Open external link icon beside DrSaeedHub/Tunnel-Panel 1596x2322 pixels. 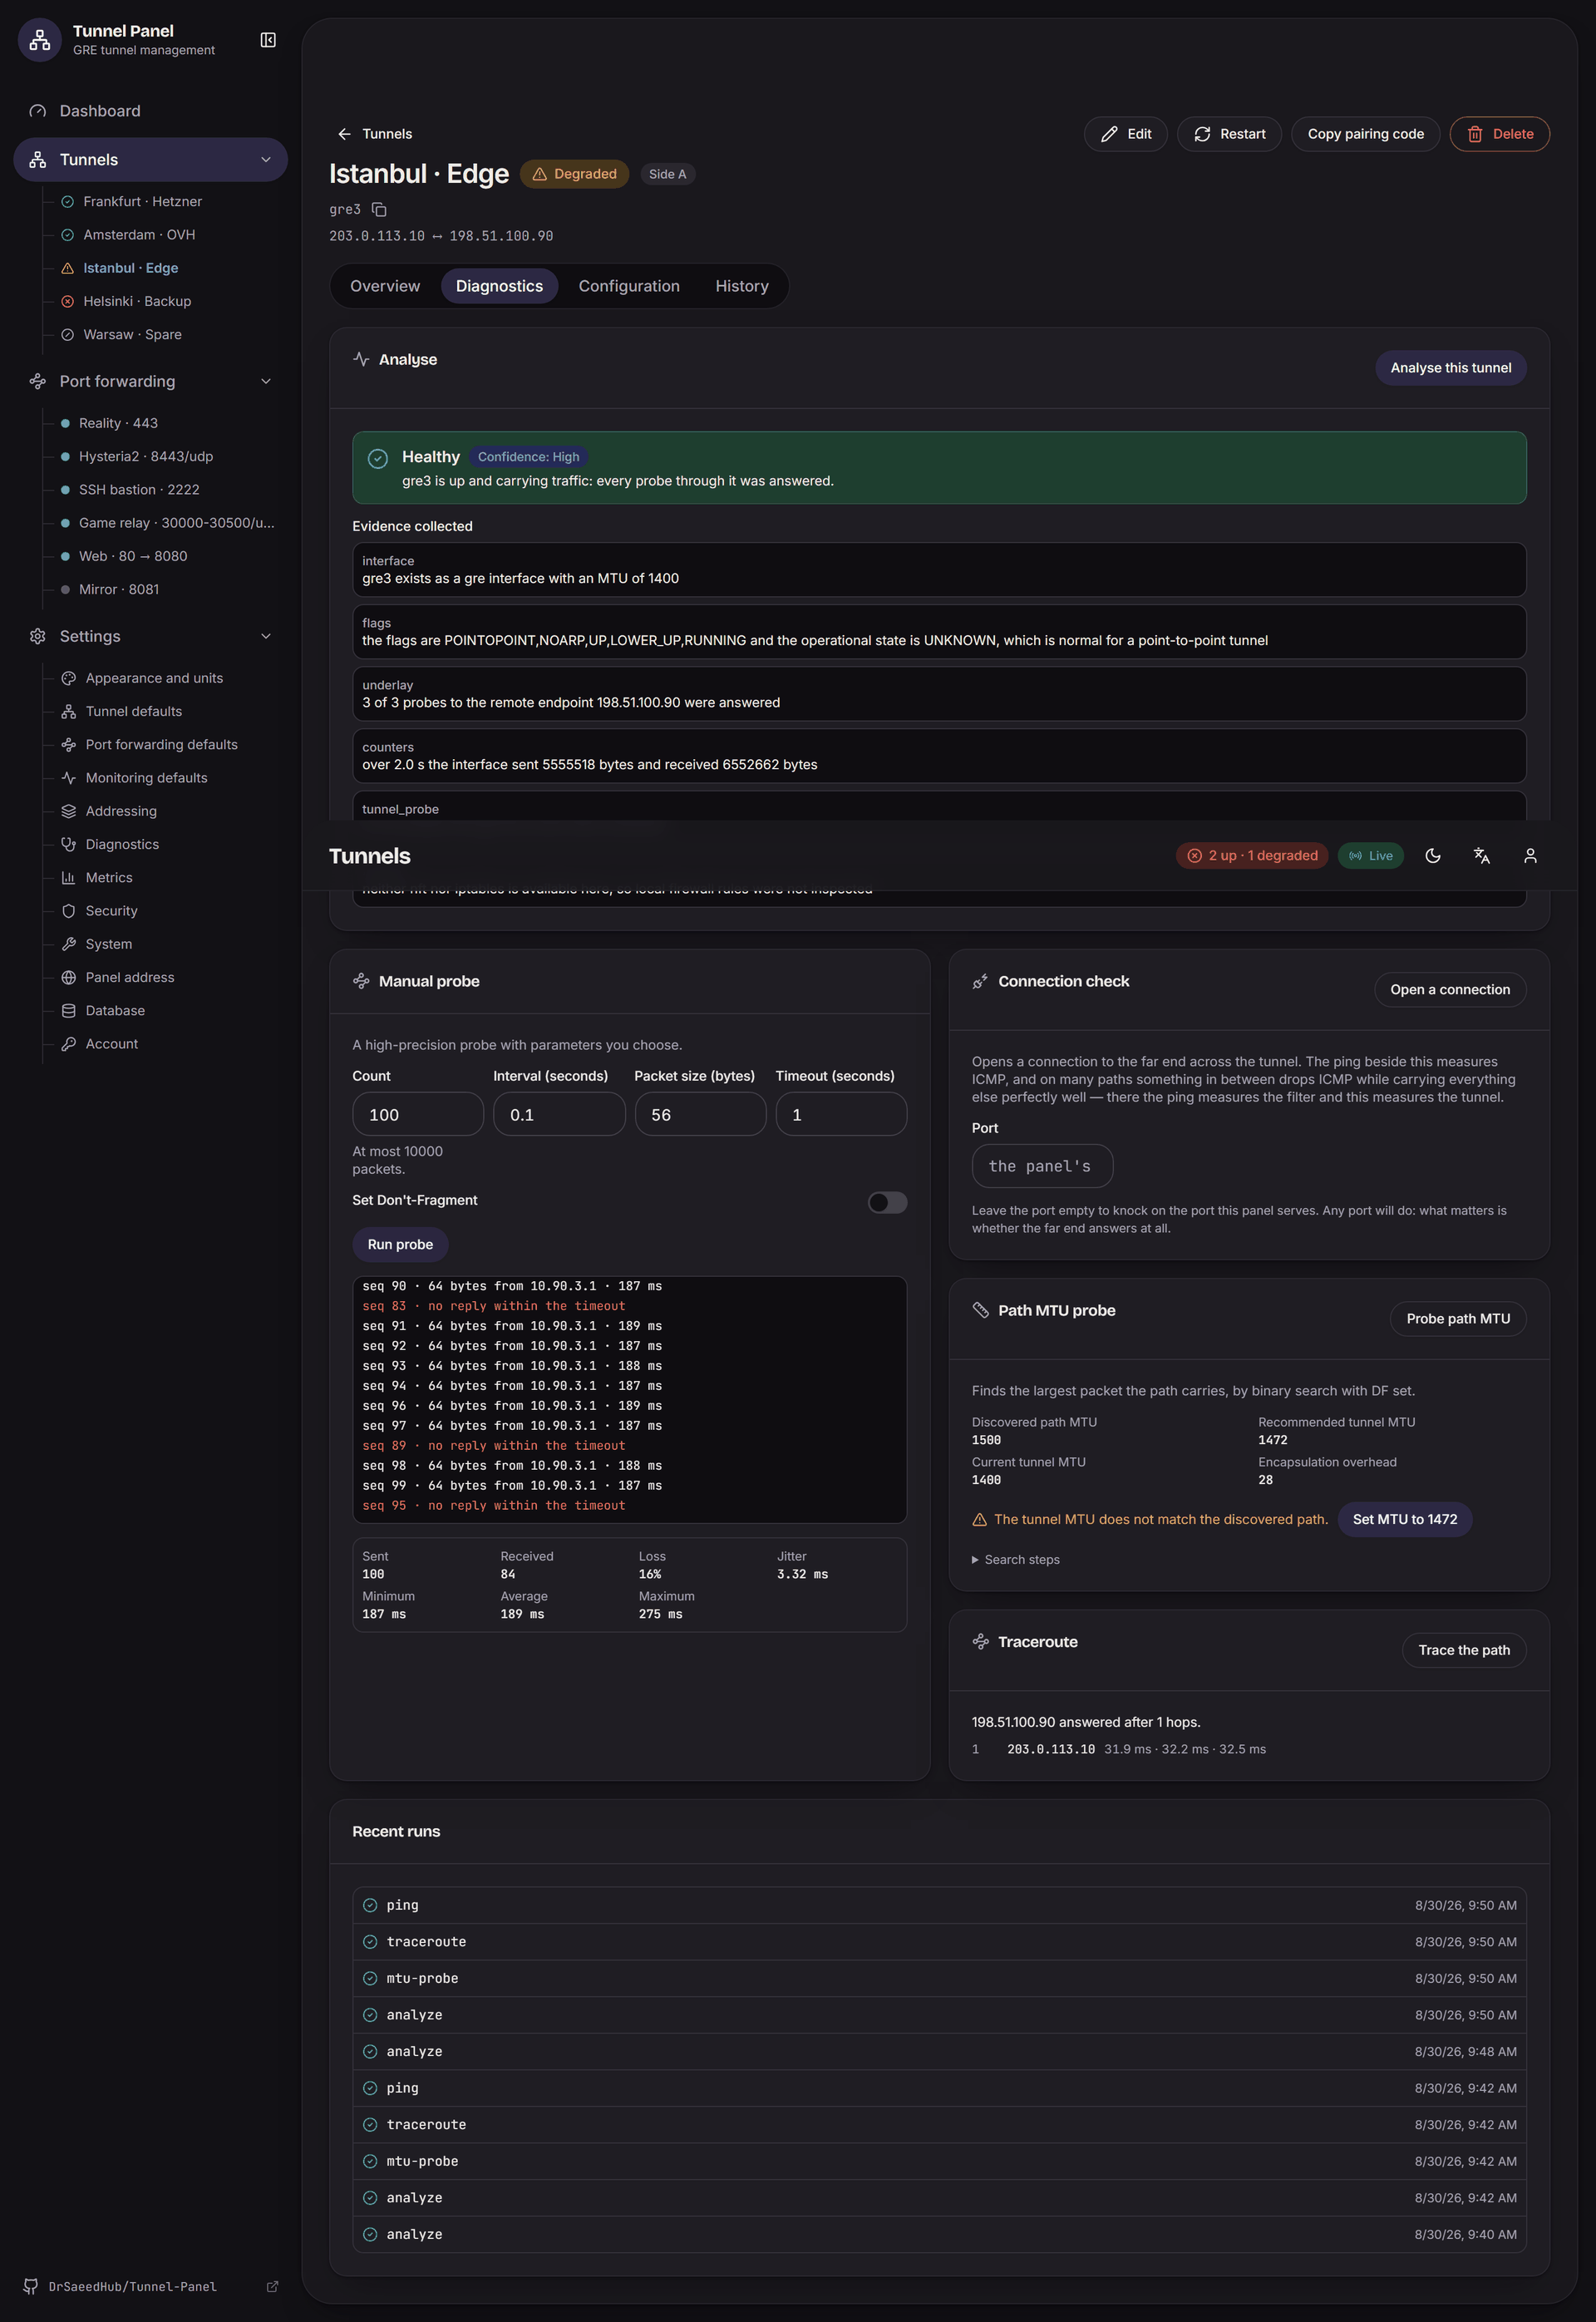click(x=272, y=2287)
